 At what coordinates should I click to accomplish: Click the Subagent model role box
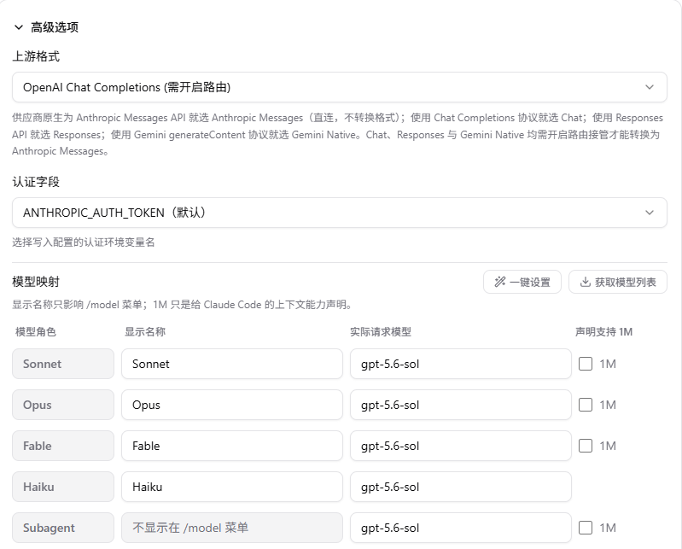(63, 528)
